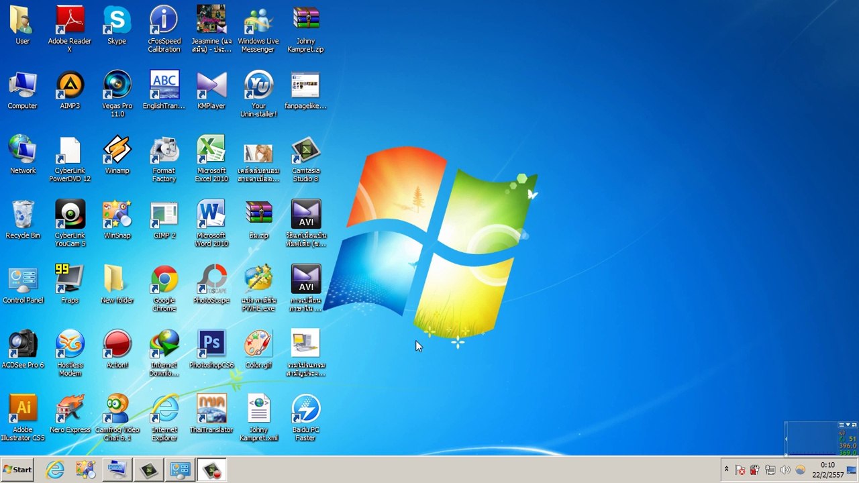859x483 pixels.
Task: Launch Google Chrome from desktop
Action: pyautogui.click(x=164, y=288)
